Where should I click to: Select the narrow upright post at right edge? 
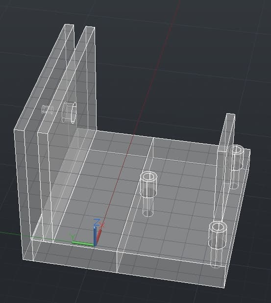225,167
